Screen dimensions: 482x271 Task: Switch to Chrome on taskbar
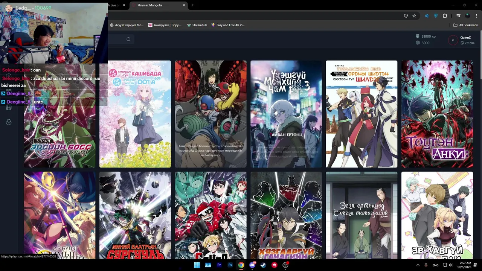(241, 265)
